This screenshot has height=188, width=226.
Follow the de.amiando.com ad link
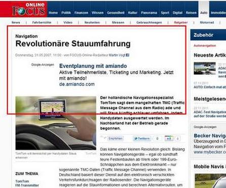(77, 84)
